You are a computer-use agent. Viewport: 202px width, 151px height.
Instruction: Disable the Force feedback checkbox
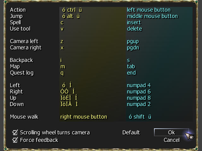[15, 140]
